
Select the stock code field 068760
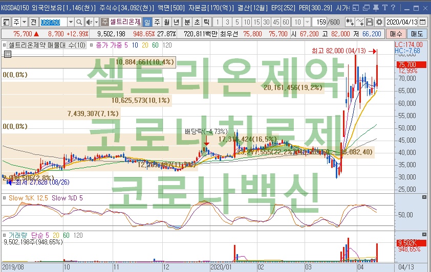[53, 22]
